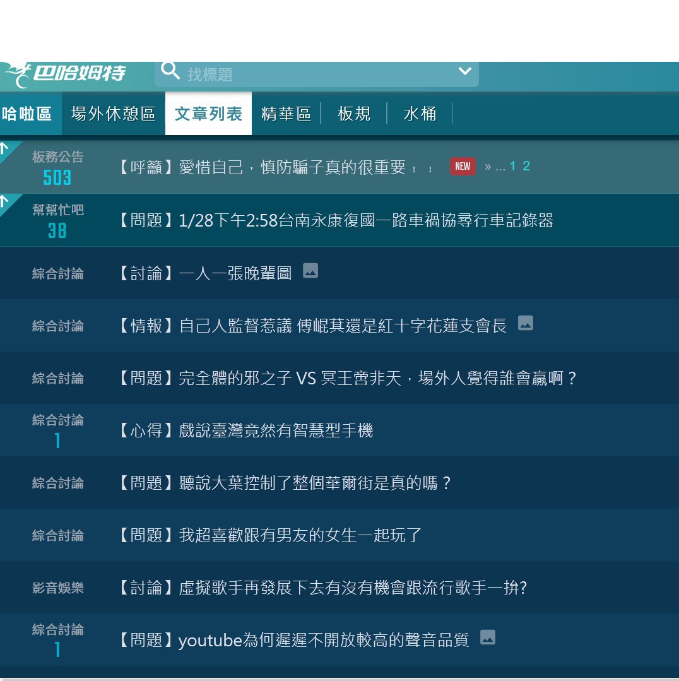The width and height of the screenshot is (679, 681).
Task: Click the » last-page arrow on 呼籲 thread
Action: click(x=488, y=167)
